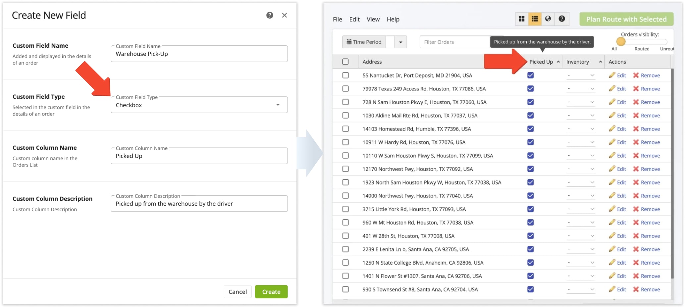
Task: Click the Custom Field Name input
Action: pyautogui.click(x=199, y=54)
